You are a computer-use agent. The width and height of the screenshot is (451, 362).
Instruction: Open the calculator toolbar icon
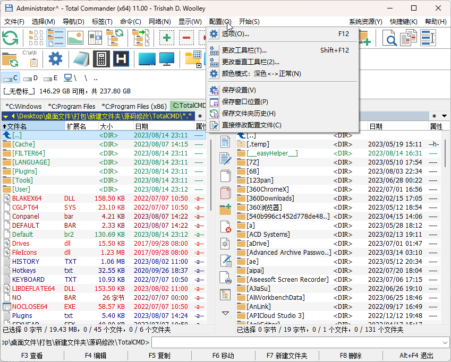tap(101, 59)
